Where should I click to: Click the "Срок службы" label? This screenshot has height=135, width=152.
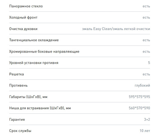tap(20, 131)
